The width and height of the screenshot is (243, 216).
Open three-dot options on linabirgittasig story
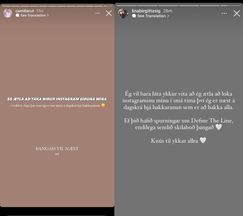tap(224, 13)
